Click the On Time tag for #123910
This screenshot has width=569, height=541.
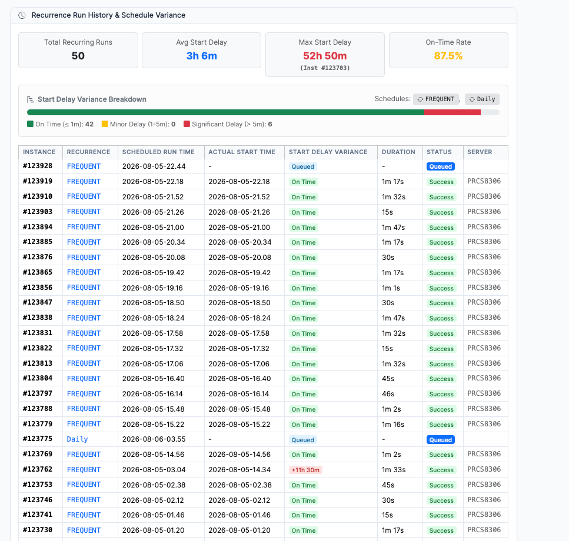coord(304,197)
